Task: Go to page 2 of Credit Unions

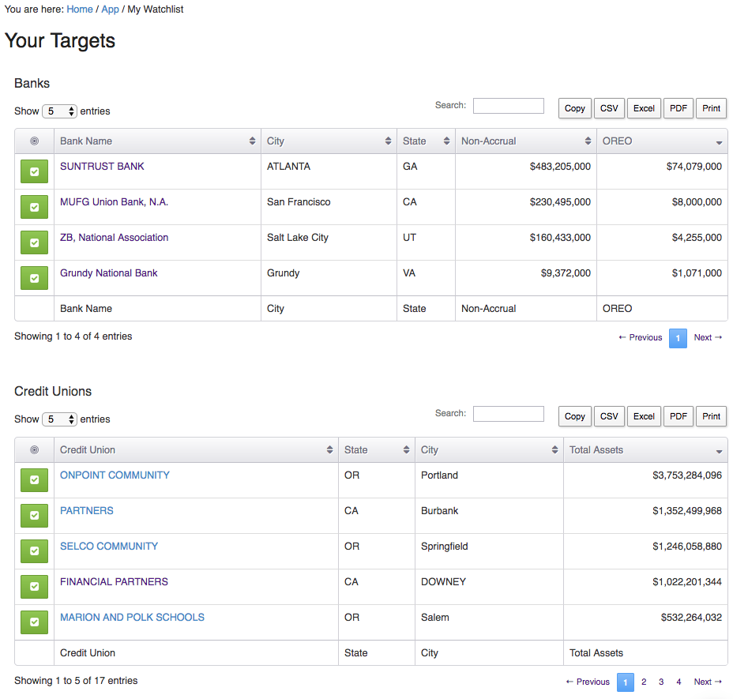Action: pyautogui.click(x=644, y=682)
